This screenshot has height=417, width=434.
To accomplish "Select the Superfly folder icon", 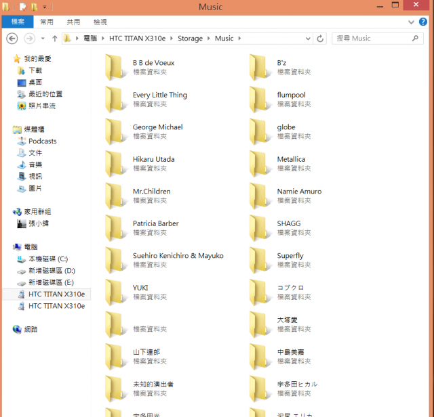I will click(x=259, y=261).
